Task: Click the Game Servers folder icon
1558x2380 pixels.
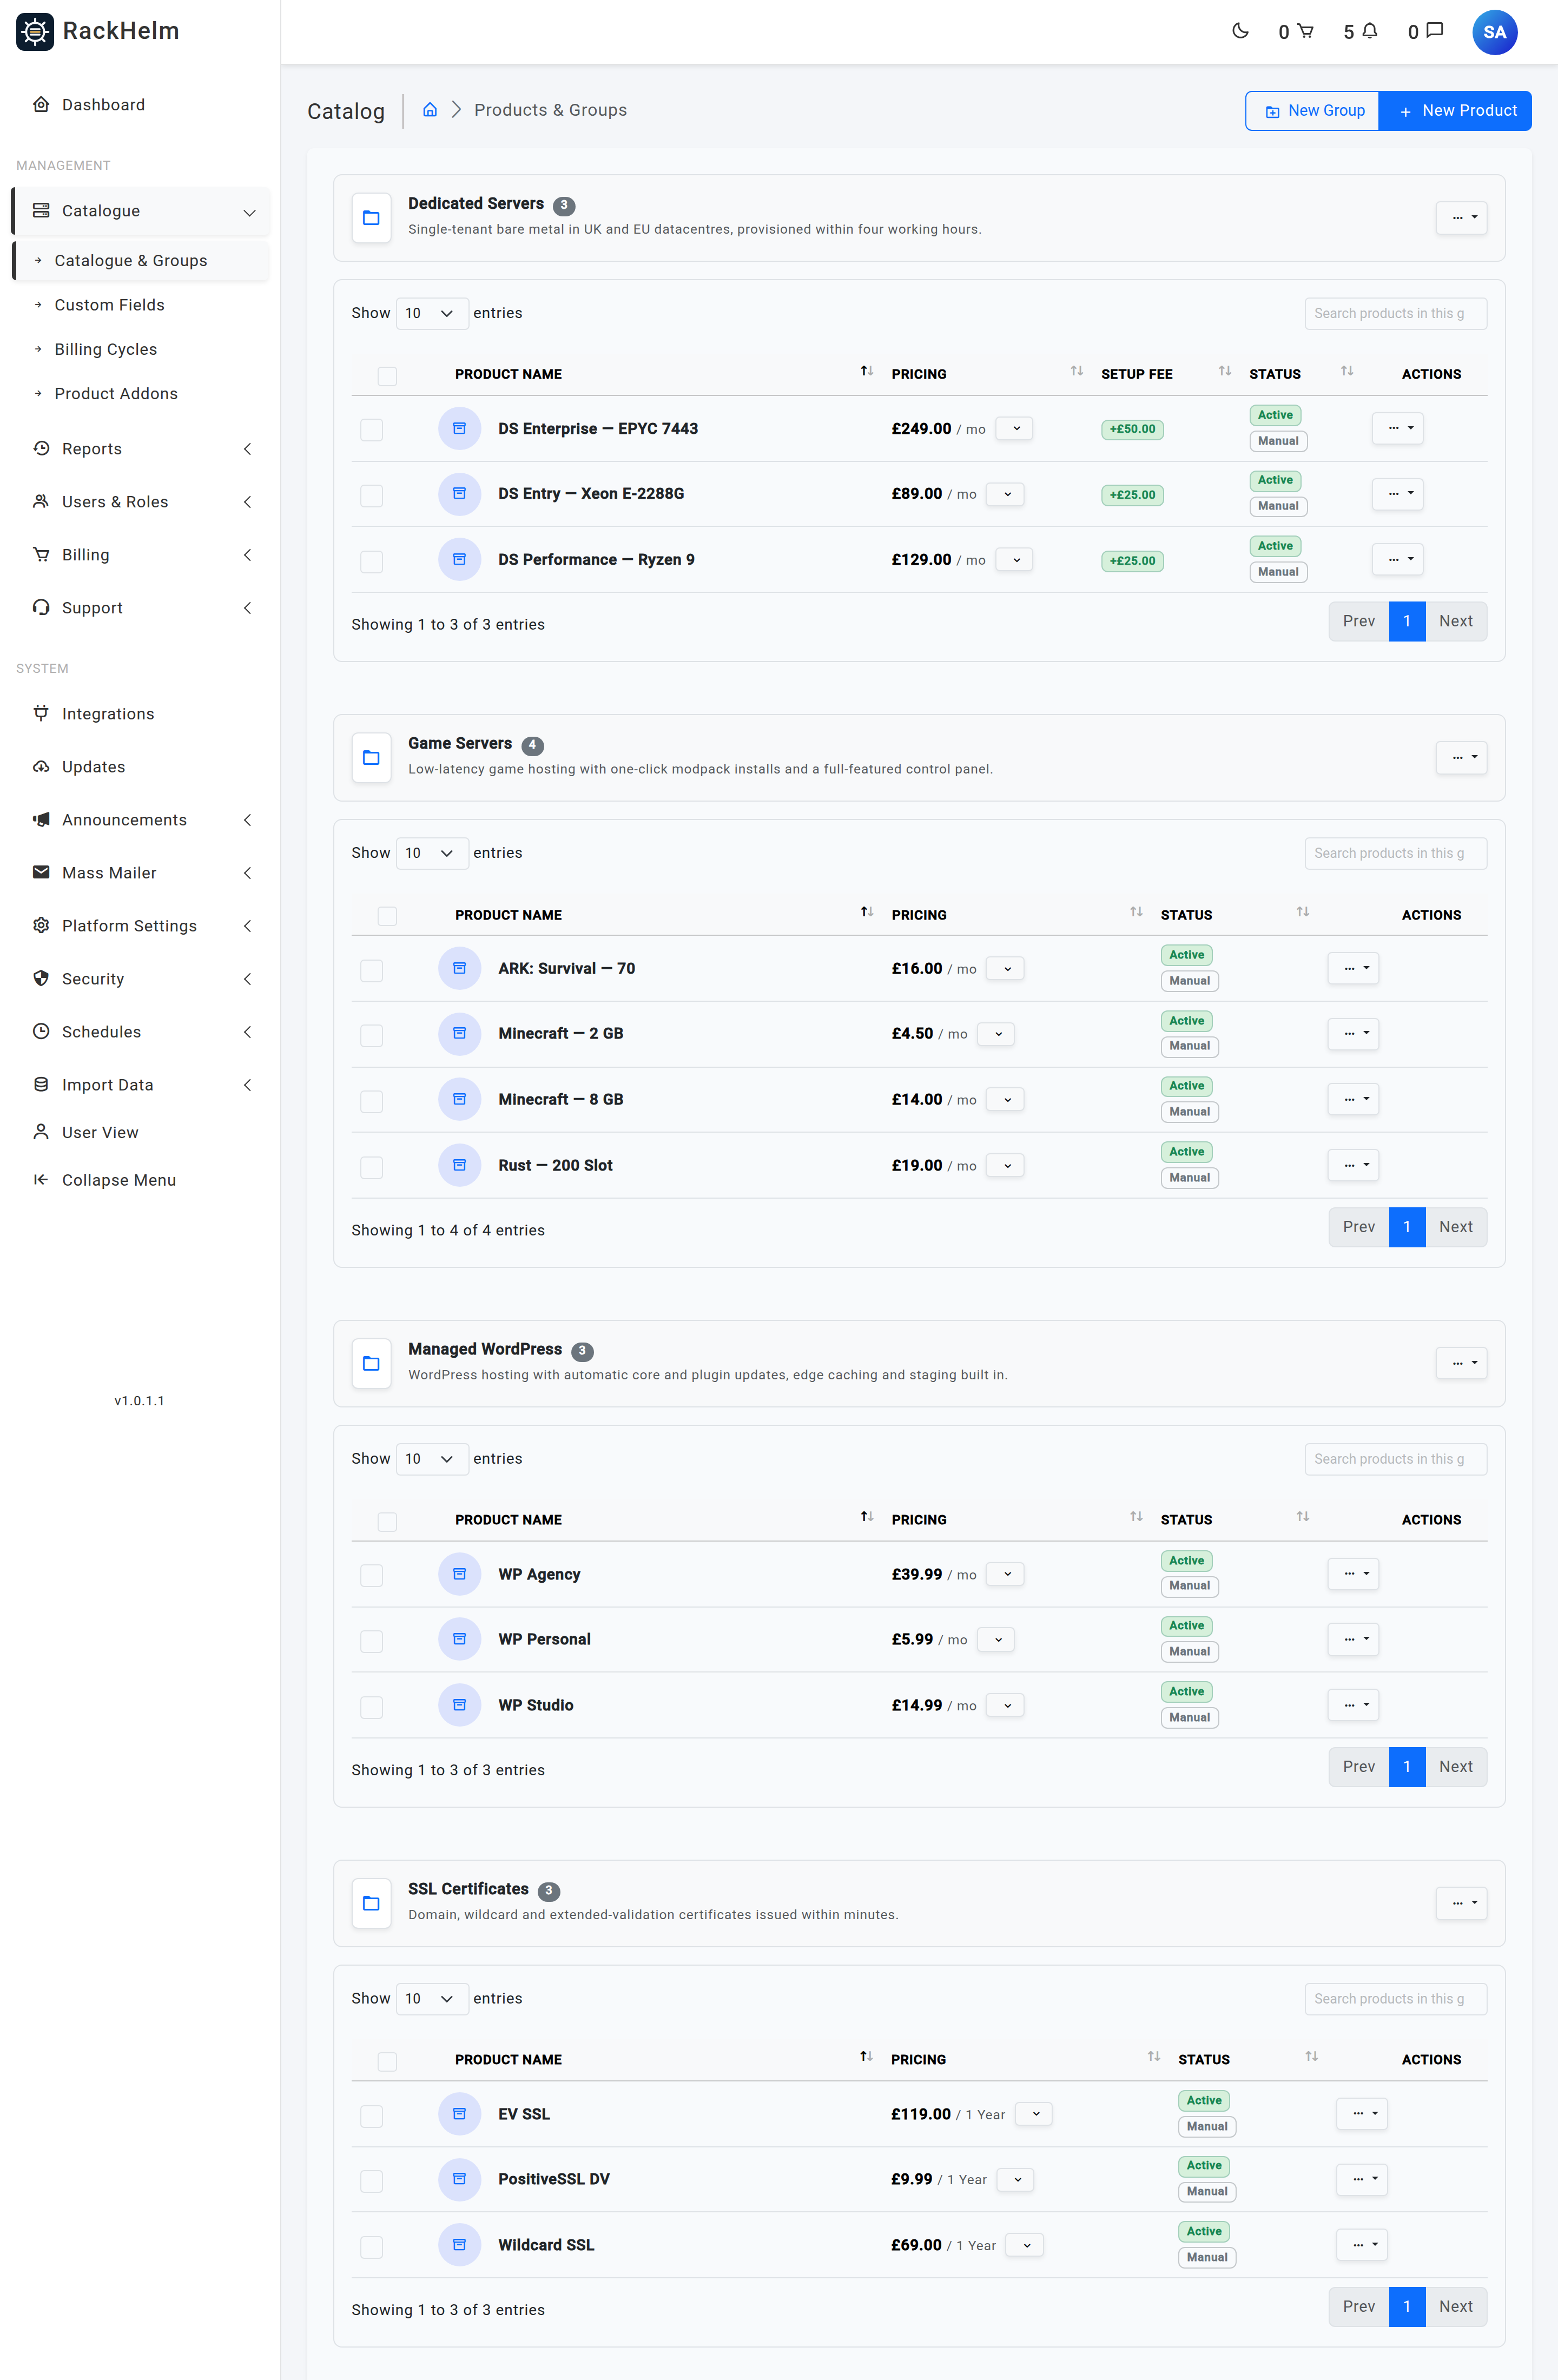Action: [x=371, y=758]
